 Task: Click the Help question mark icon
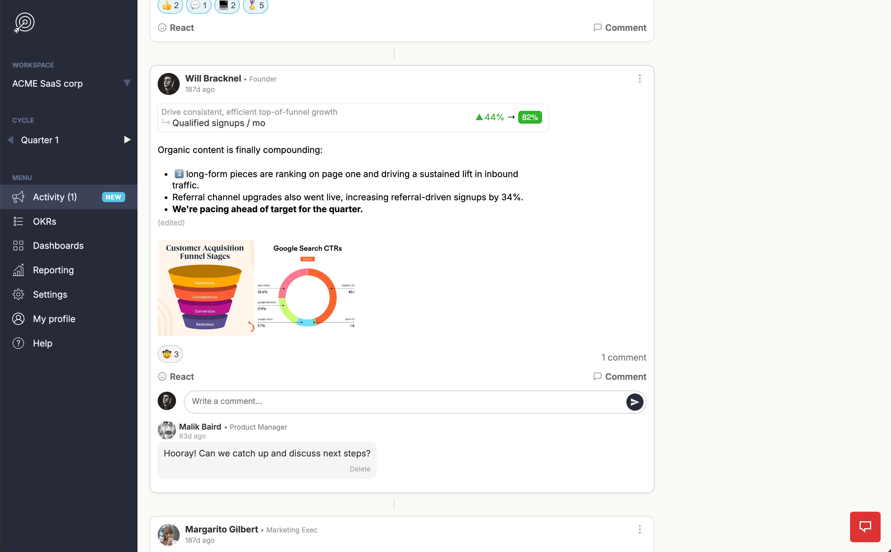click(x=18, y=343)
